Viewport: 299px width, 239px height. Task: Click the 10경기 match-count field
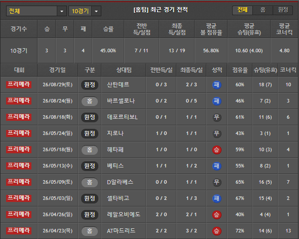(80, 11)
